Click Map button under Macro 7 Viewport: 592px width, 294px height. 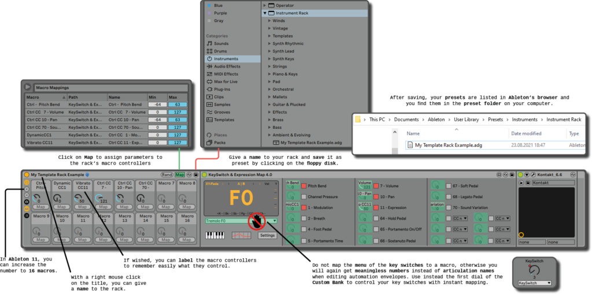166,207
